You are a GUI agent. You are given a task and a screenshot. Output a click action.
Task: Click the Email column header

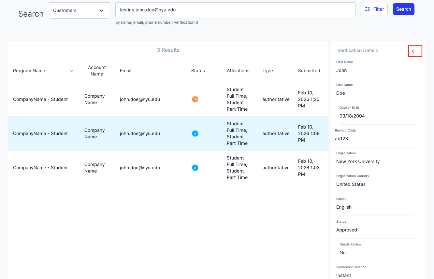coord(125,71)
